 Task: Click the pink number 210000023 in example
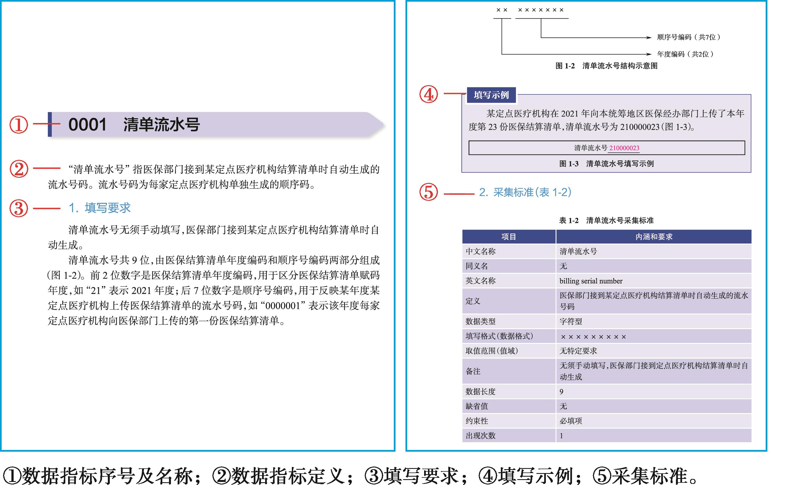click(624, 148)
